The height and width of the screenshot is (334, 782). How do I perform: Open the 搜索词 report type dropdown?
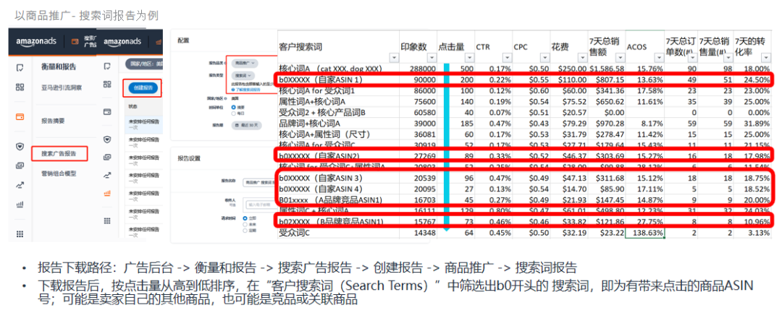click(x=243, y=76)
